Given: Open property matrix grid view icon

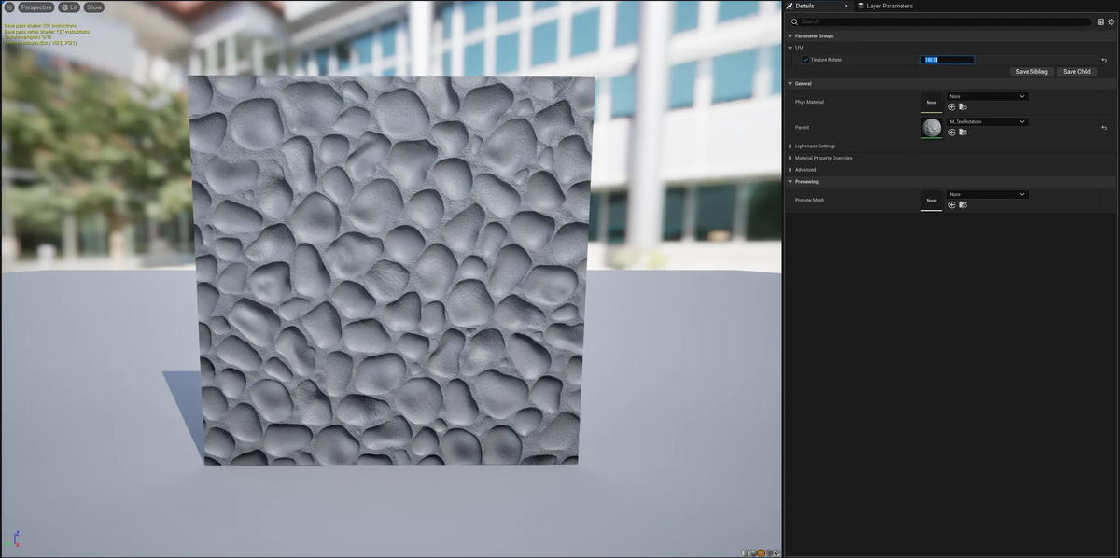Looking at the screenshot, I should (1100, 21).
